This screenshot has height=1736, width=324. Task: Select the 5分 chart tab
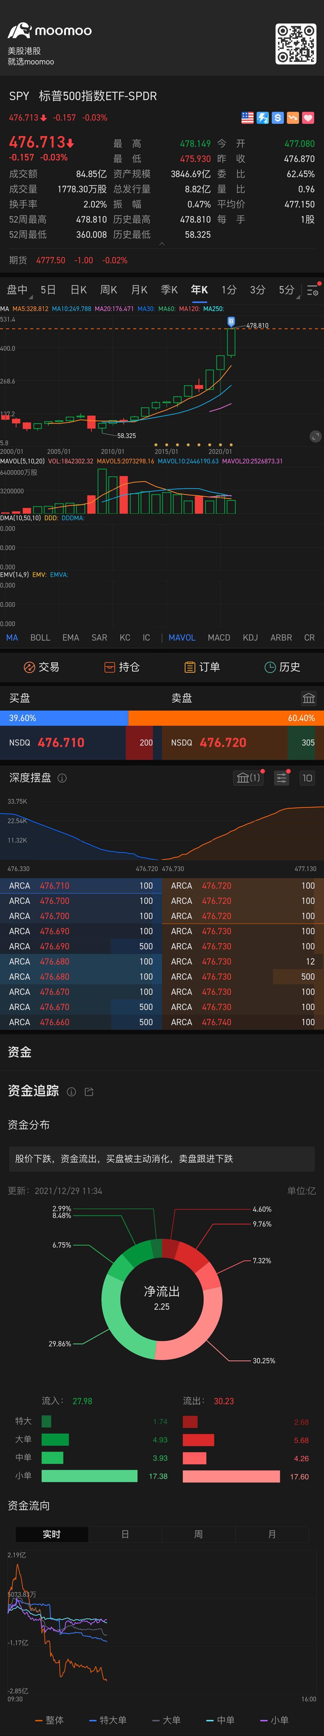click(286, 290)
